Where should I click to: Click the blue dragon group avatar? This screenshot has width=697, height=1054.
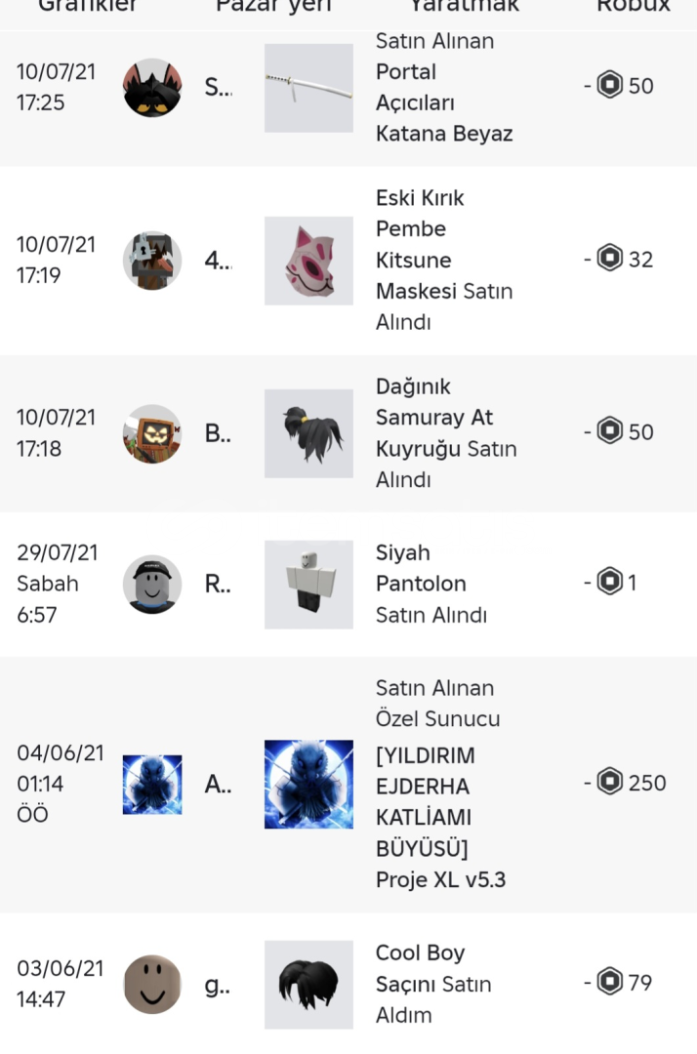pos(152,785)
